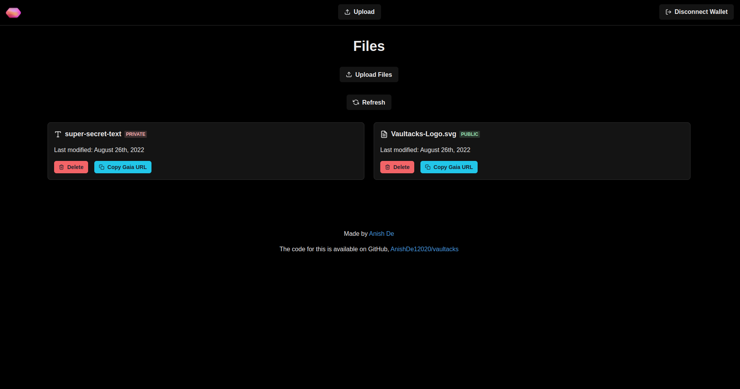
Task: Click the PUBLIC badge on Vaultacks-Logo.svg
Action: click(x=469, y=134)
